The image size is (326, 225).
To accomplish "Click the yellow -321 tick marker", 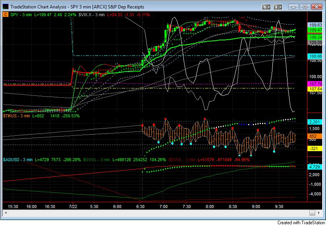I will [x=314, y=148].
